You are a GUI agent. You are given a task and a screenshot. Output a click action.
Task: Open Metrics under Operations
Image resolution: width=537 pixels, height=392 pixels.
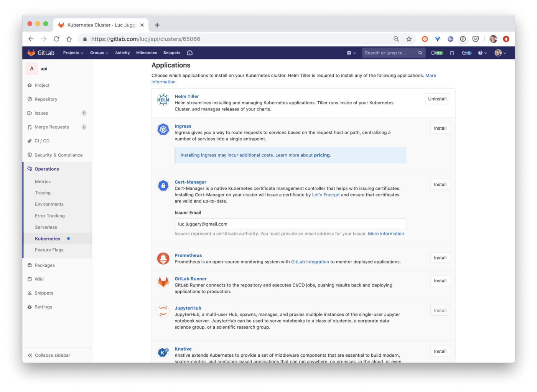43,182
